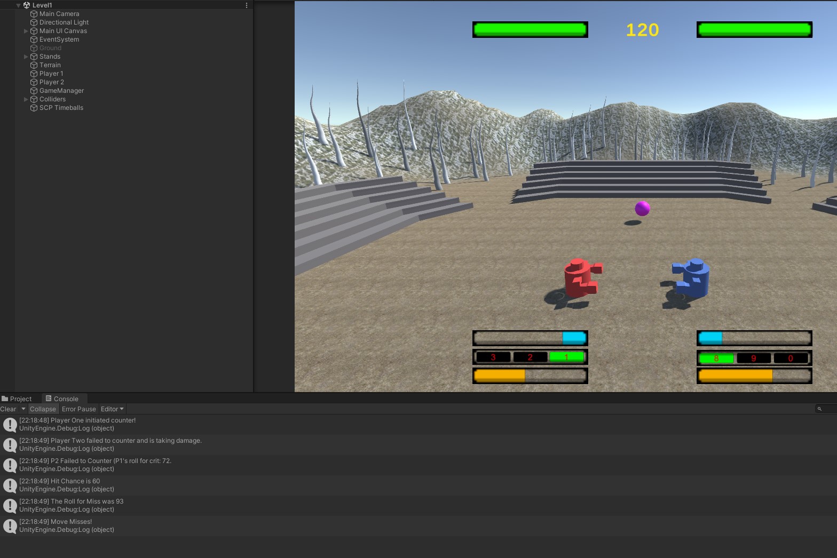Click the Terrain object icon
Screen dimensions: 837x558
34,65
